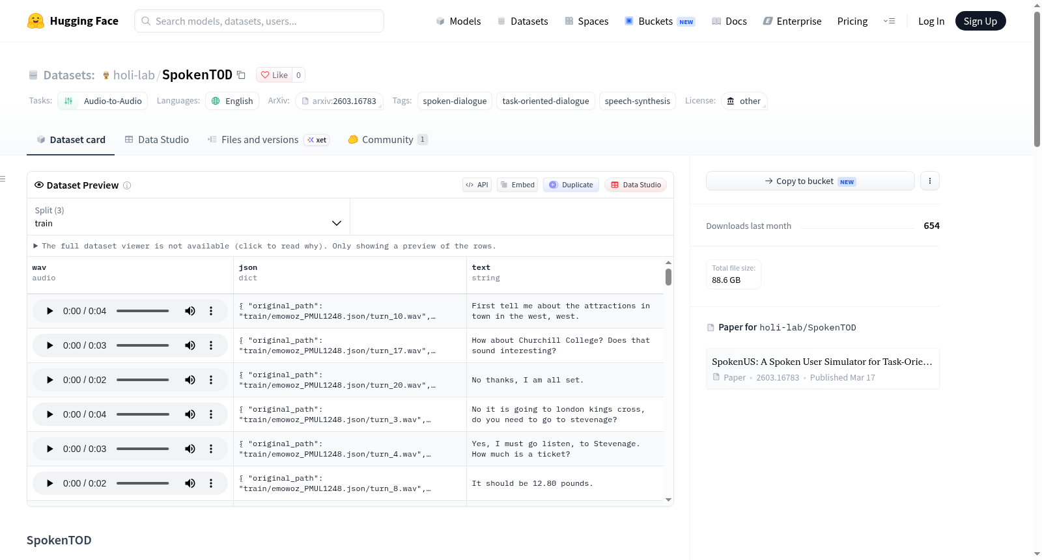Click the API button in Dataset Preview
Viewport: 1042px width, 560px height.
[477, 185]
